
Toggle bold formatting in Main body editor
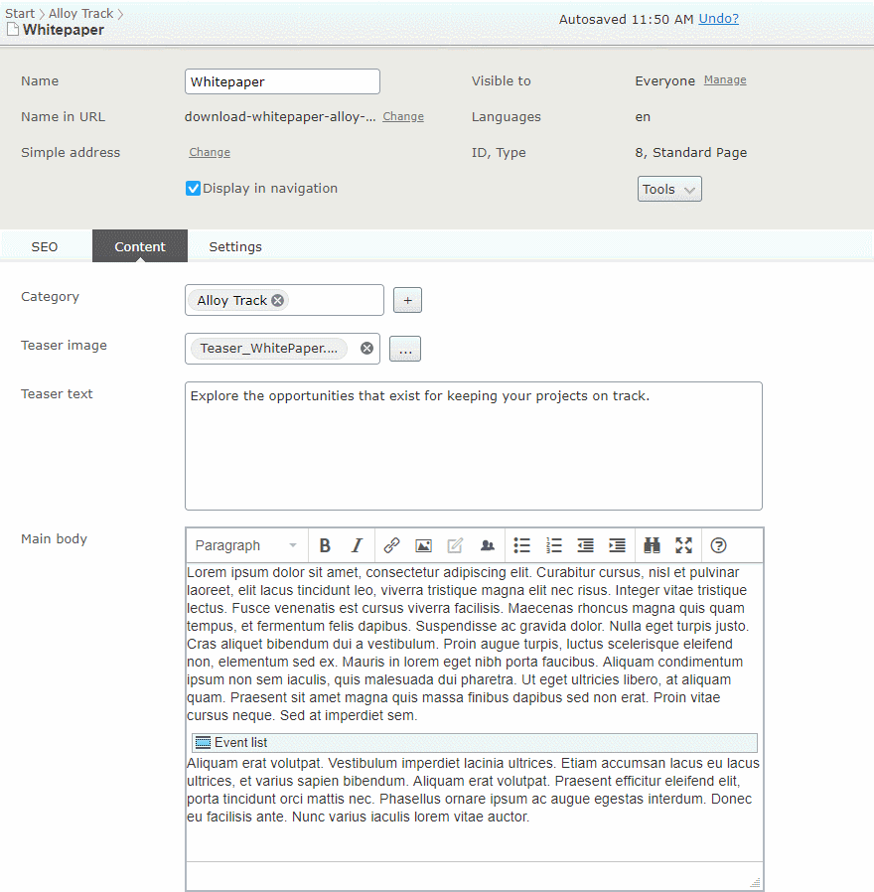[x=325, y=545]
